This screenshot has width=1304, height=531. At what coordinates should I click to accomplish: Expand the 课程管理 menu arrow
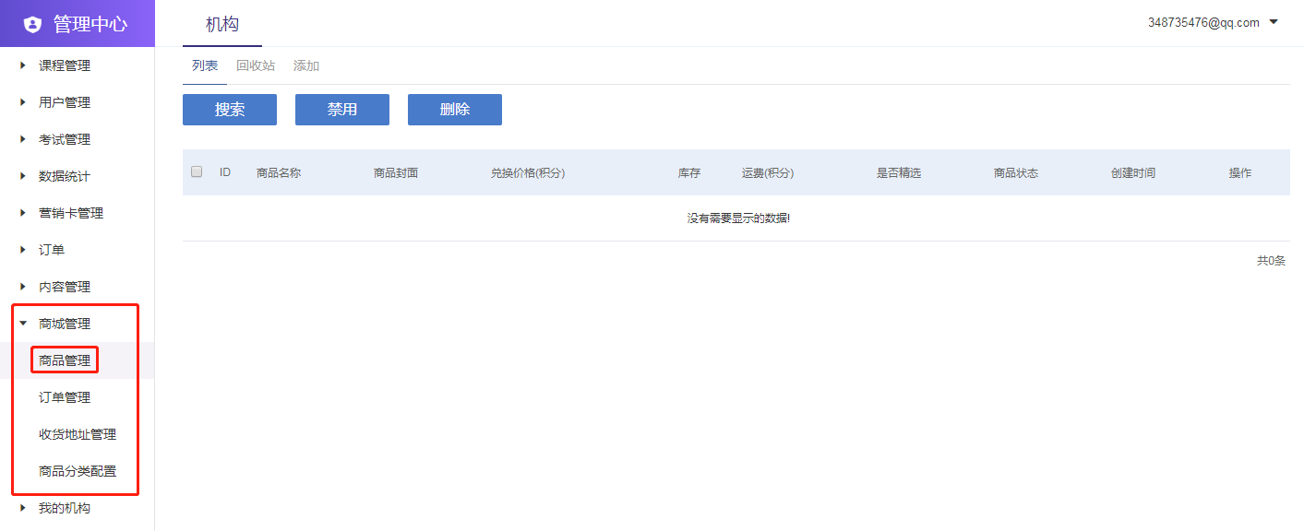pyautogui.click(x=23, y=65)
